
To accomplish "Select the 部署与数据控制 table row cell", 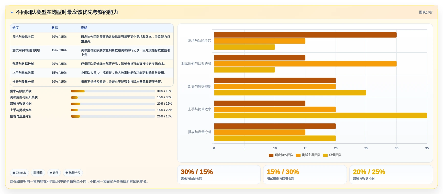I will (x=23, y=64).
